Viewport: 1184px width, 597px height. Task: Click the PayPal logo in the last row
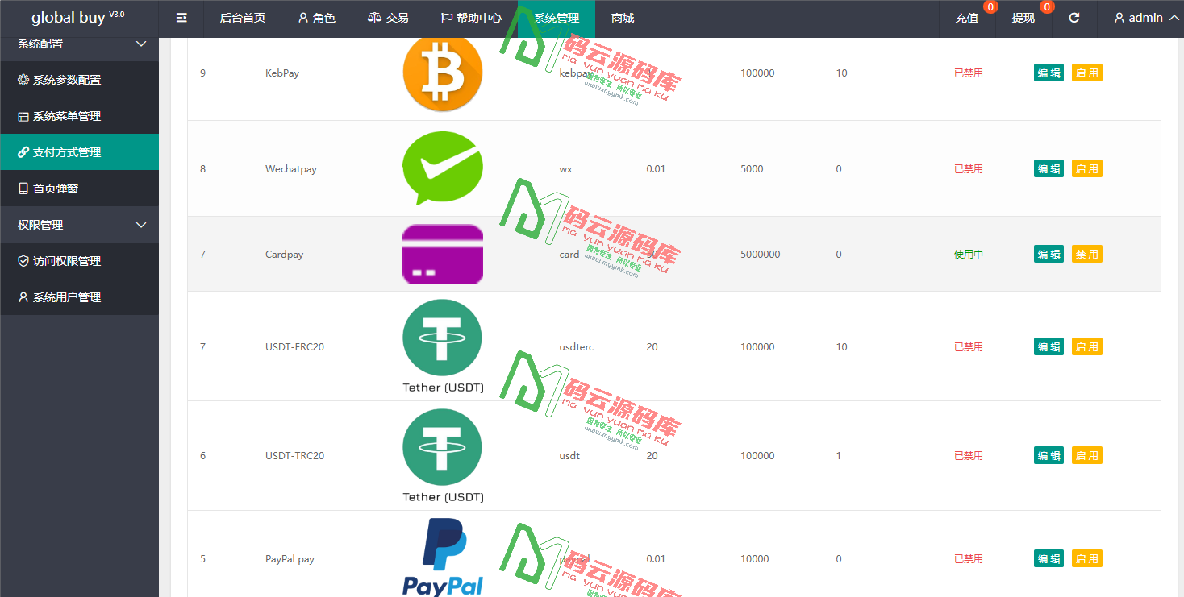click(x=442, y=556)
